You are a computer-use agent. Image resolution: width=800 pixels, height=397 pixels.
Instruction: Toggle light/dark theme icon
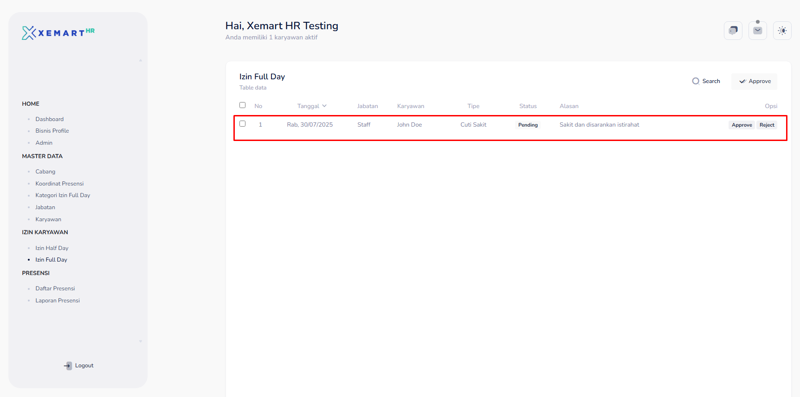[x=782, y=31]
